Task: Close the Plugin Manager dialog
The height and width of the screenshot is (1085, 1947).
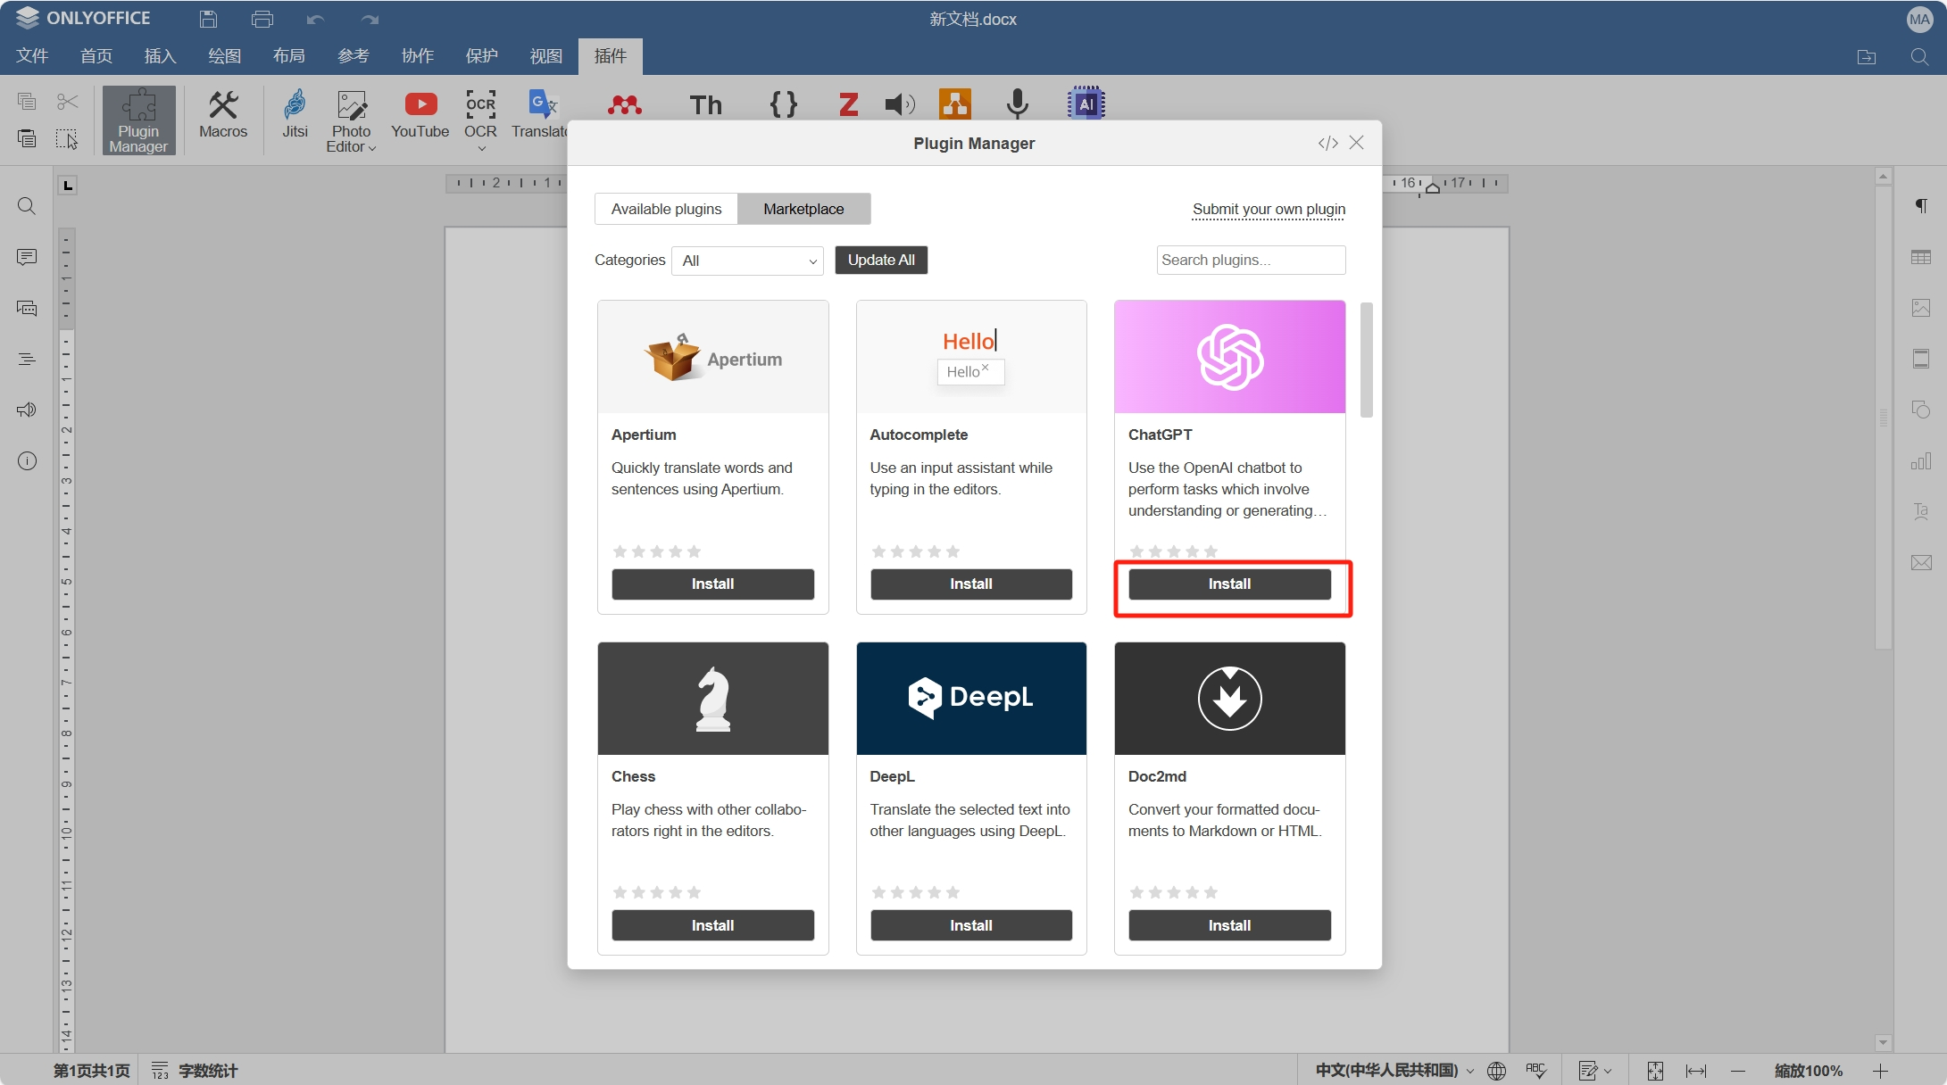Action: click(x=1356, y=143)
